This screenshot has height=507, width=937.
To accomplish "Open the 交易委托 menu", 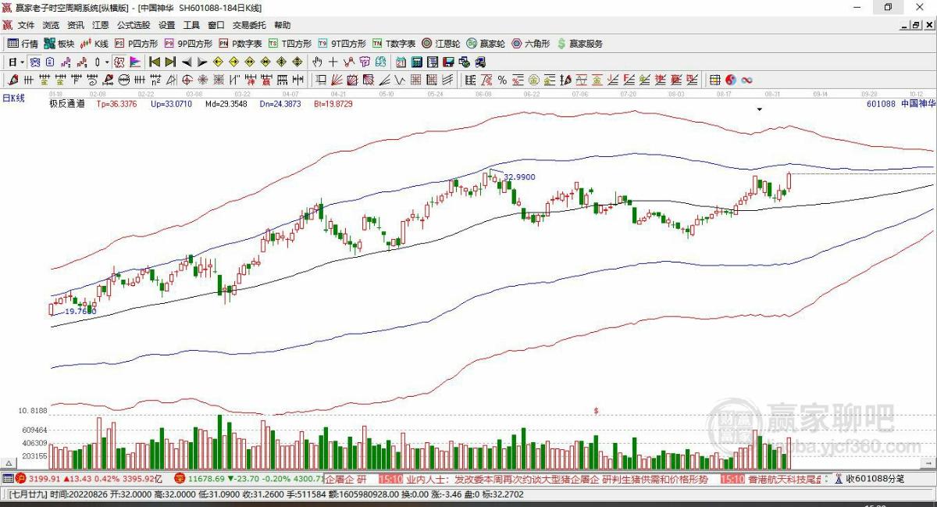I will tap(249, 26).
